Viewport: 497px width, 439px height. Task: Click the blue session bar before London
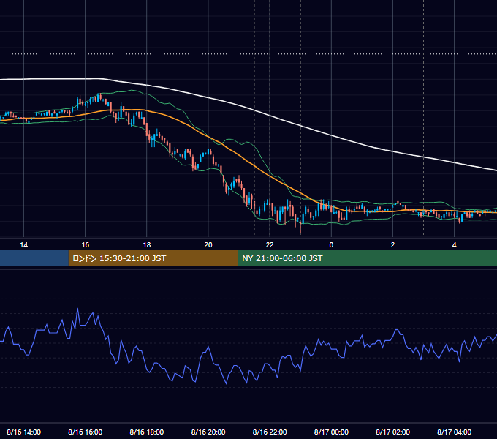(34, 258)
